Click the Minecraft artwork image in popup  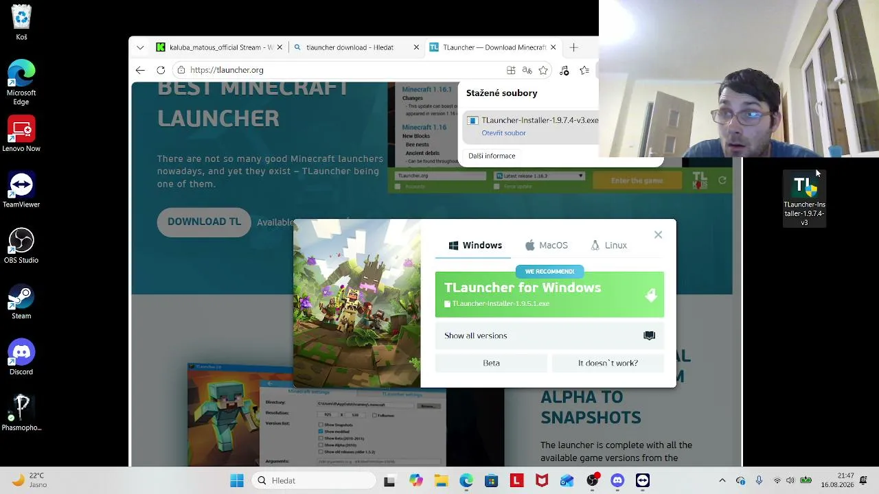356,304
